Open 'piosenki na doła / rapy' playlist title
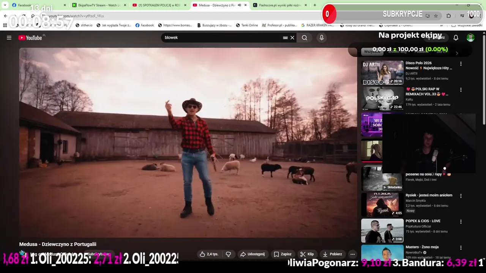 tap(428, 174)
